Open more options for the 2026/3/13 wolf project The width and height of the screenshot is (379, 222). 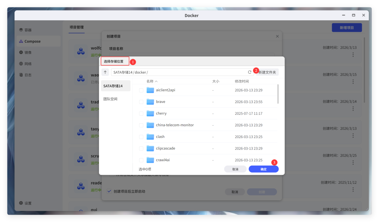click(353, 55)
